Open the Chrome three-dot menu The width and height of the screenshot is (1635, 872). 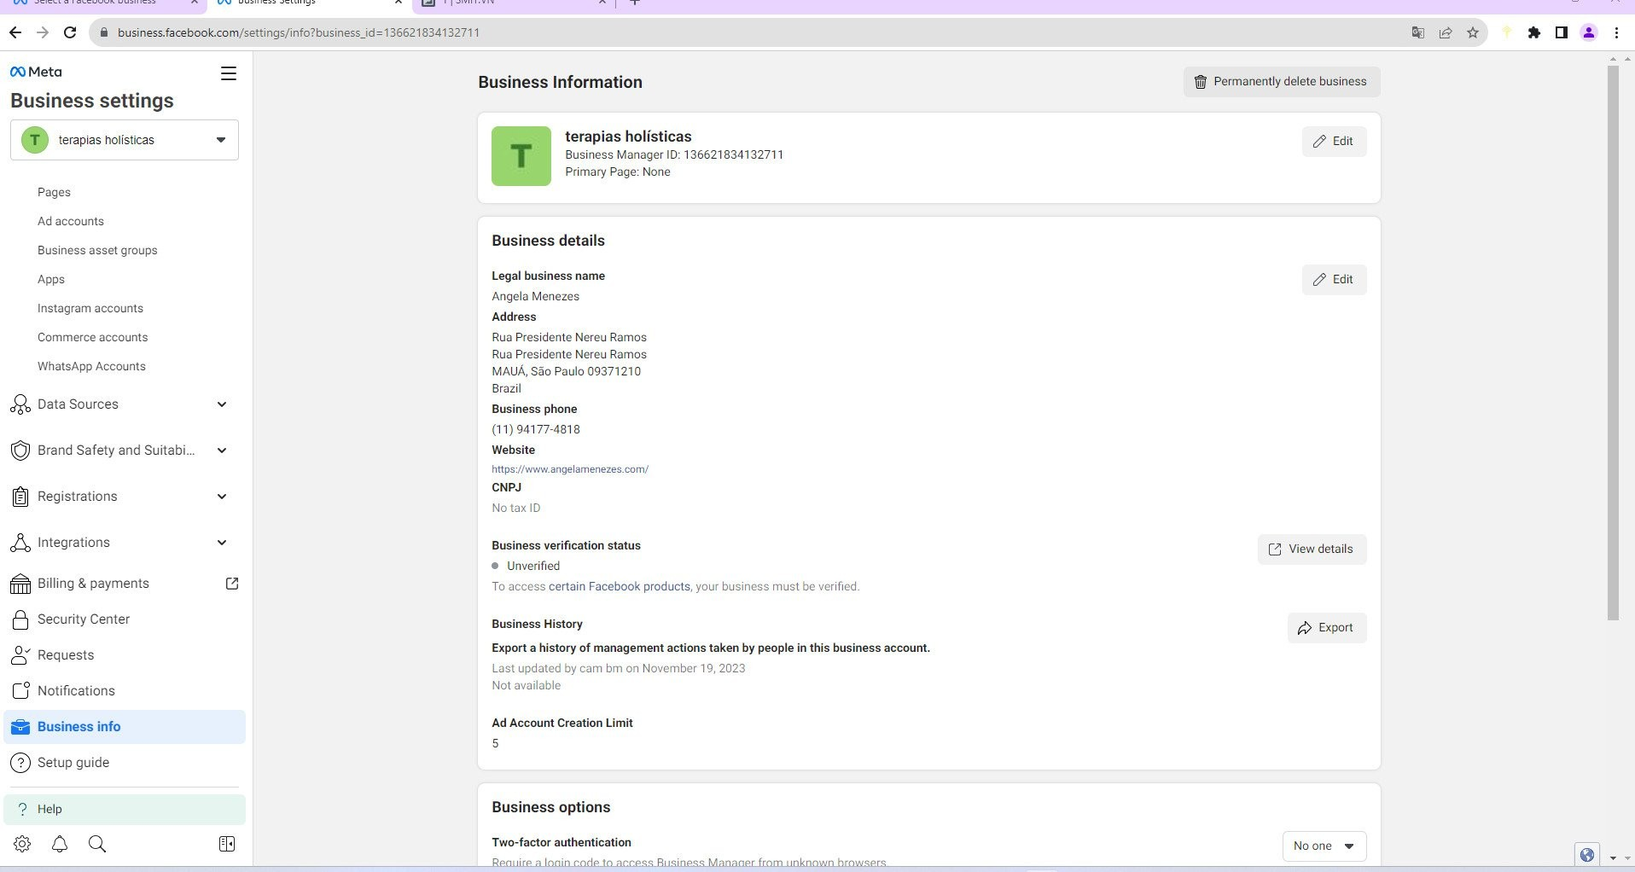click(1617, 32)
